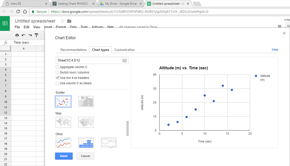290x166 pixels.
Task: Enable Aggregate column C checkbox
Action: [57, 67]
